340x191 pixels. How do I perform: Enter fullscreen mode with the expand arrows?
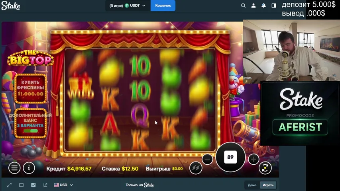click(x=9, y=185)
